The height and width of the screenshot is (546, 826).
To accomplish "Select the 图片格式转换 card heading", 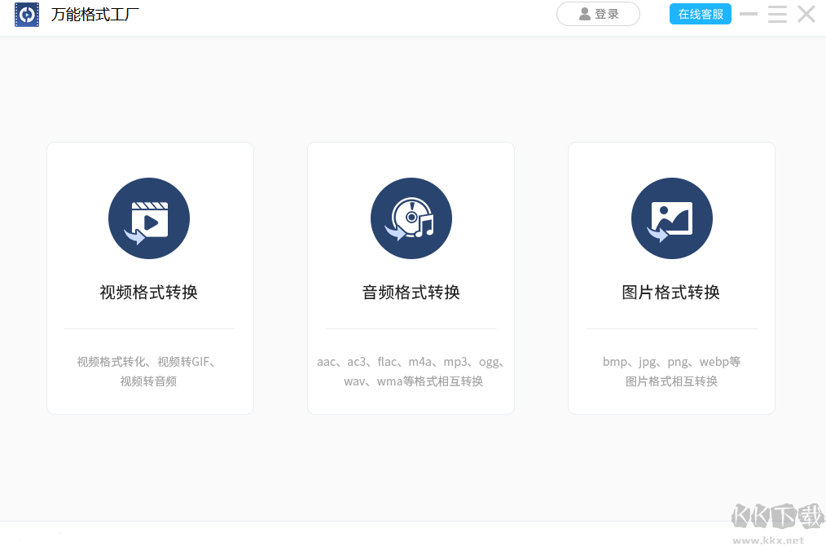I will (671, 292).
